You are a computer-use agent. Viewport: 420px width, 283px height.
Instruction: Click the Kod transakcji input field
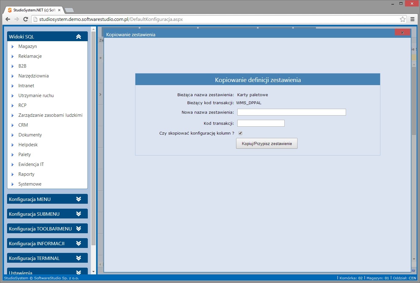[261, 123]
